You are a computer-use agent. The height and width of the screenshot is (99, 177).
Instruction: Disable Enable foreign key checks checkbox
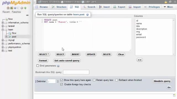61,84
